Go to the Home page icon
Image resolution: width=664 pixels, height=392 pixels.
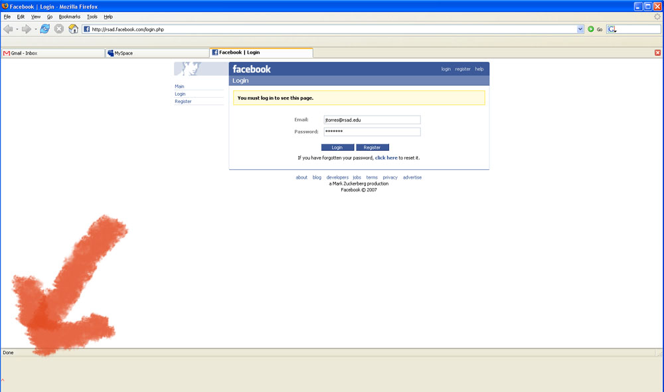(x=73, y=29)
